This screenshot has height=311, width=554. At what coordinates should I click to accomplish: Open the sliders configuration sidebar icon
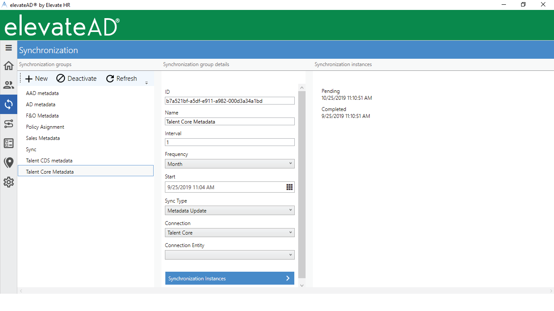[x=9, y=124]
